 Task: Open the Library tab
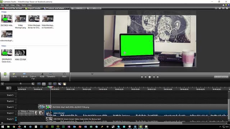click(x=14, y=75)
